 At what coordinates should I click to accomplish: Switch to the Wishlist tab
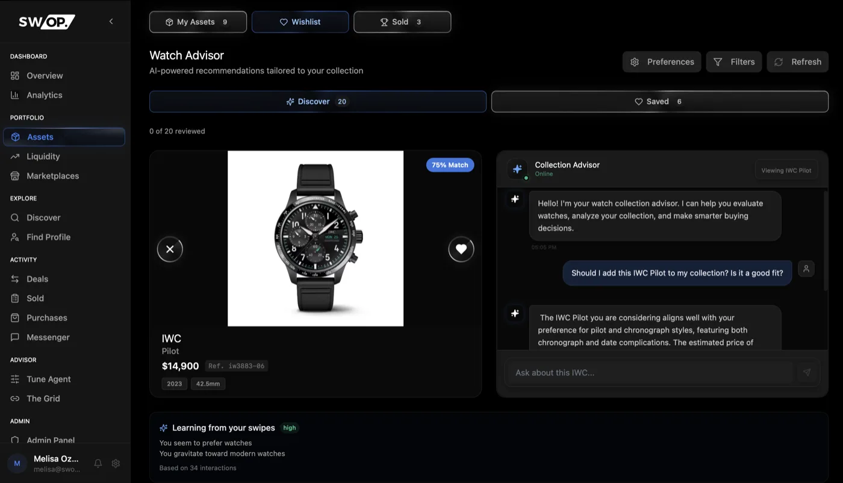(300, 22)
